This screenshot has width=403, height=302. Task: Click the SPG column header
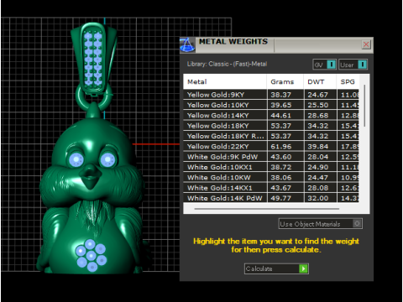point(348,82)
